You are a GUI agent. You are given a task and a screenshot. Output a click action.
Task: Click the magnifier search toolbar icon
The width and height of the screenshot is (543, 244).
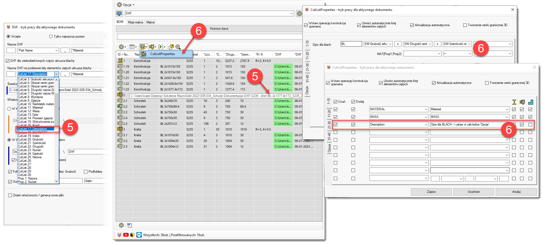pos(178,47)
